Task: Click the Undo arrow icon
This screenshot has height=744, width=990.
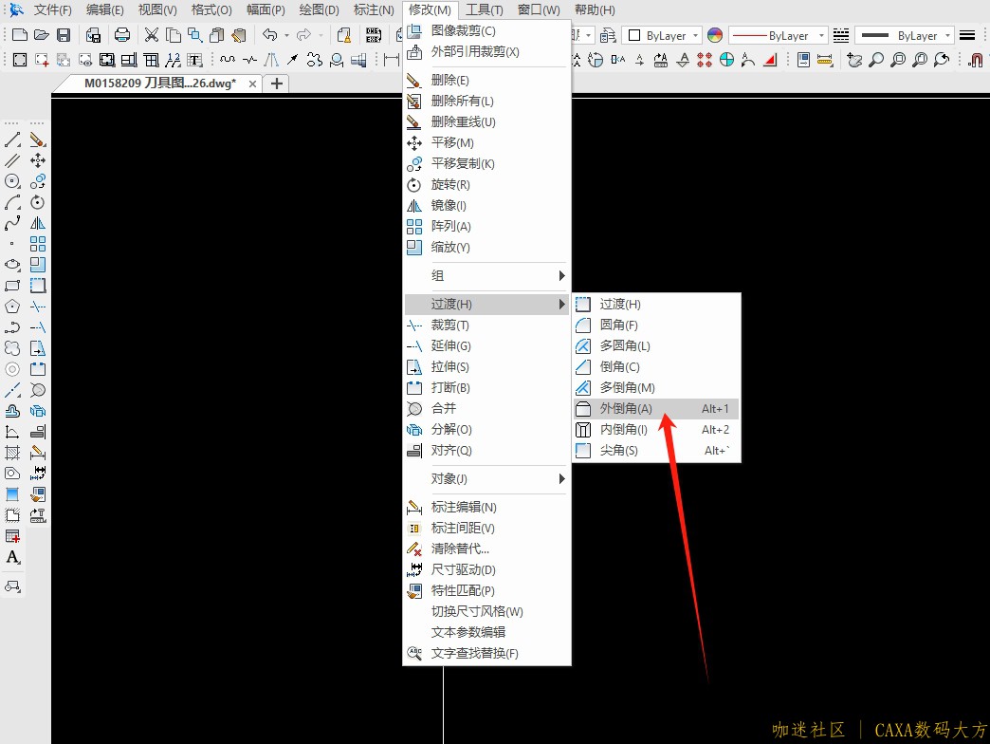Action: [x=270, y=35]
